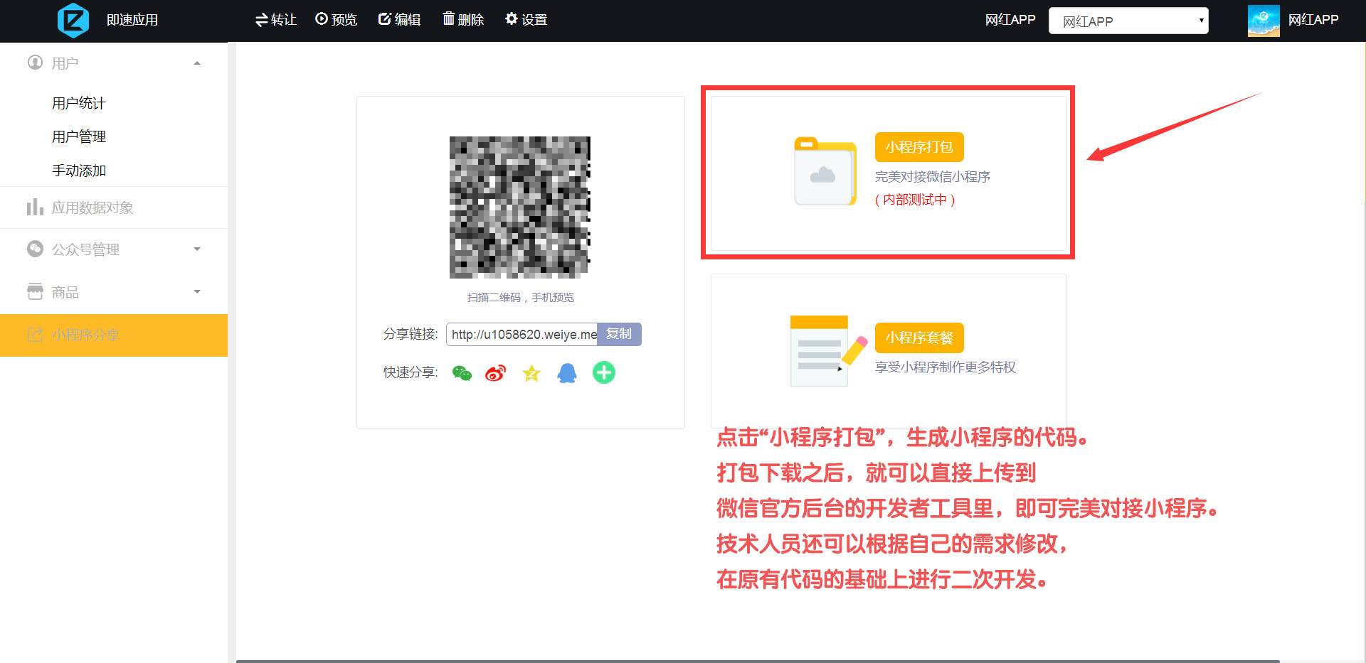Click the 网红APP label left of dropdown
The image size is (1366, 663).
pyautogui.click(x=1010, y=20)
